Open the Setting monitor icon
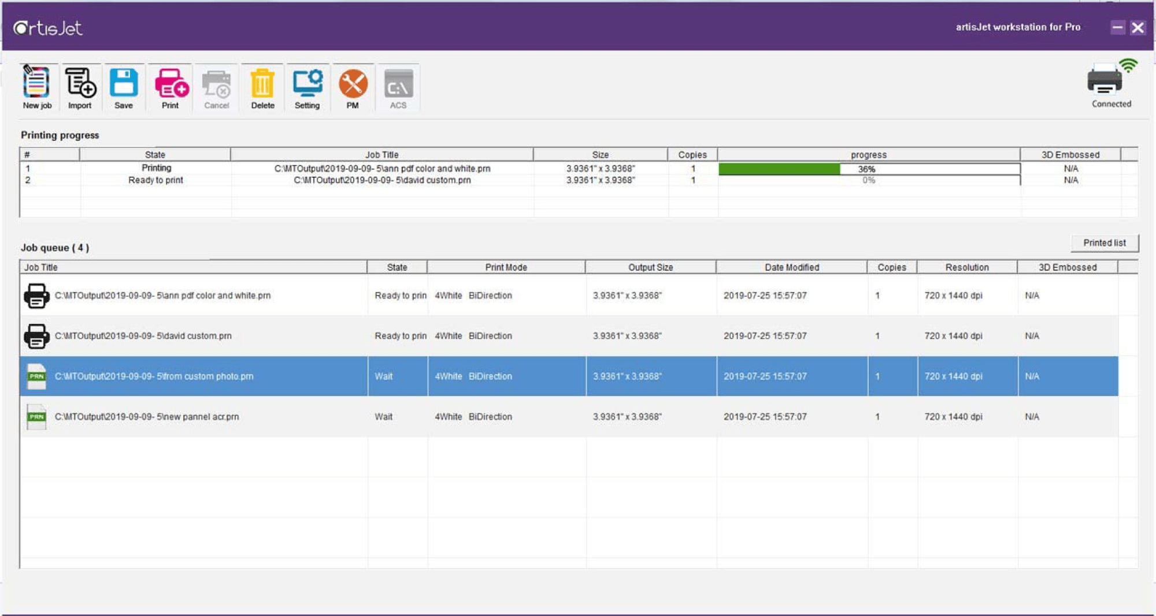1156x616 pixels. coord(307,87)
